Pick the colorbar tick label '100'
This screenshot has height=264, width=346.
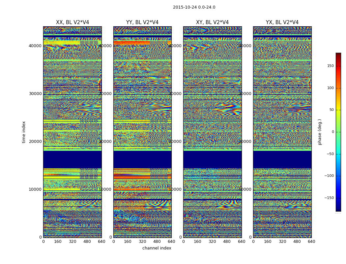(331, 88)
